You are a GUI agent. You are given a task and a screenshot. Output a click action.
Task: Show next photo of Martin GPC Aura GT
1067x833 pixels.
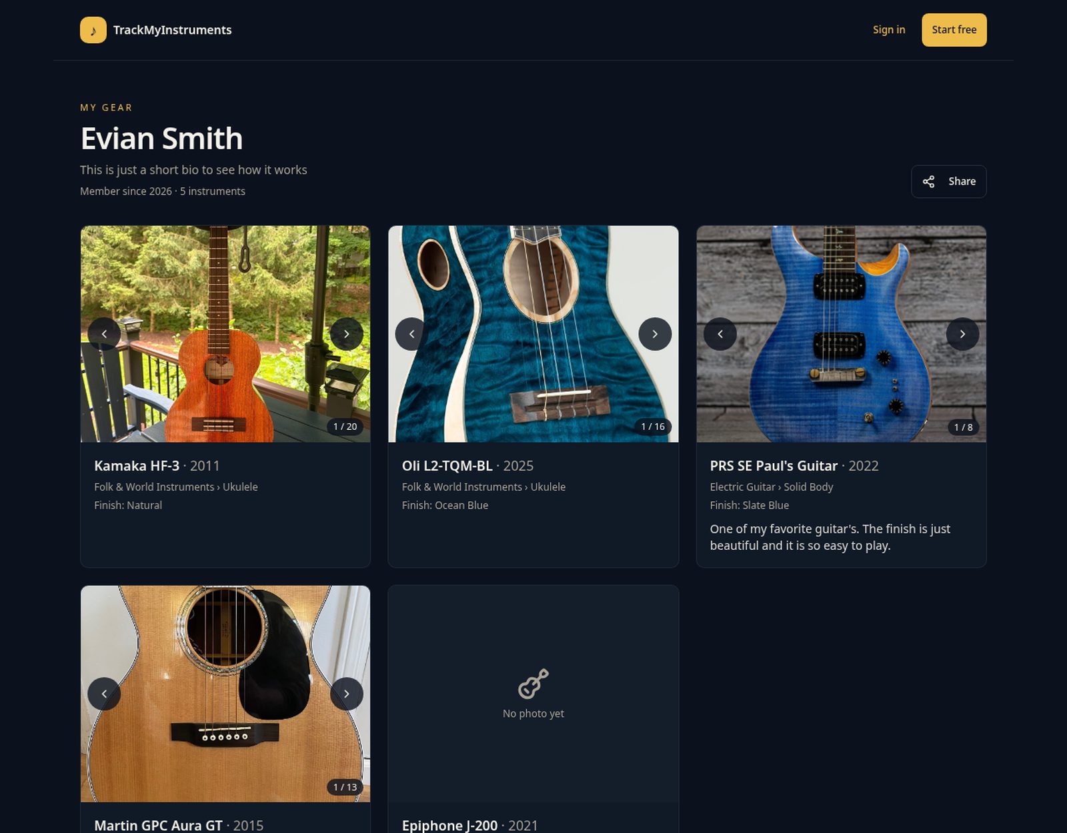tap(347, 694)
